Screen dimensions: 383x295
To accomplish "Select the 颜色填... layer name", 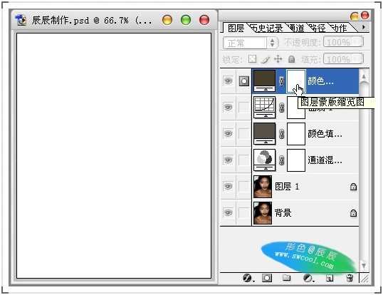I will point(325,134).
